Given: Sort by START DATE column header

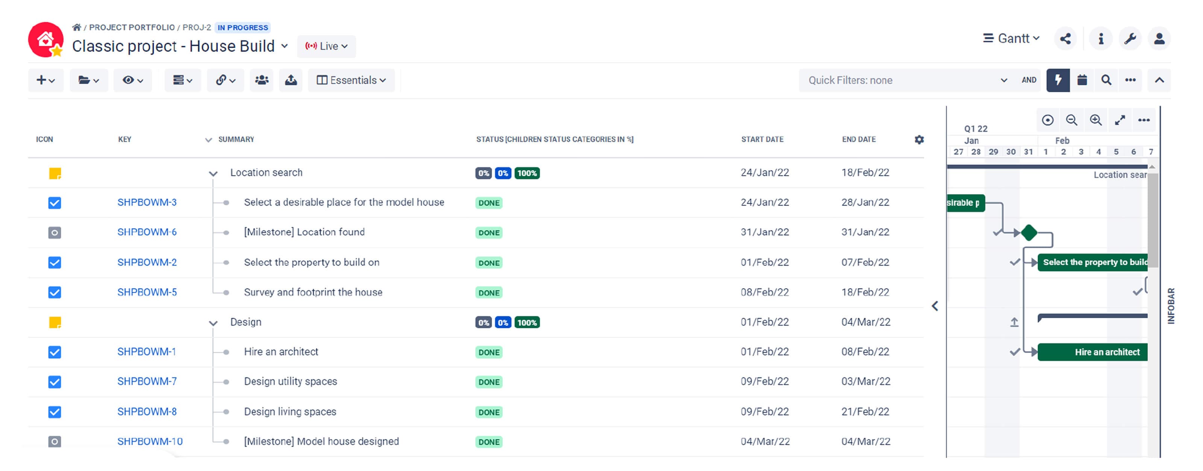Looking at the screenshot, I should [762, 140].
